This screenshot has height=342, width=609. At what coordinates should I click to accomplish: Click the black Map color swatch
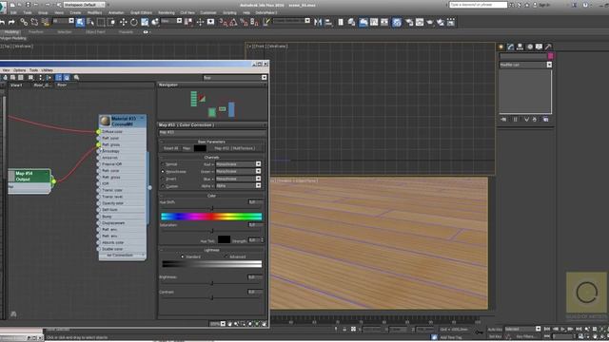(200, 148)
